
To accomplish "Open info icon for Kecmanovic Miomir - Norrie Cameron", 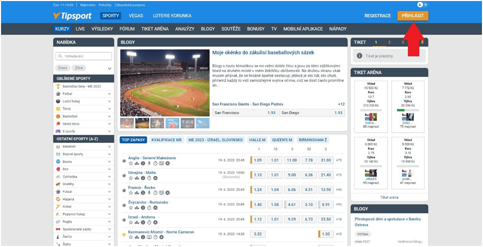I will click(x=143, y=237).
